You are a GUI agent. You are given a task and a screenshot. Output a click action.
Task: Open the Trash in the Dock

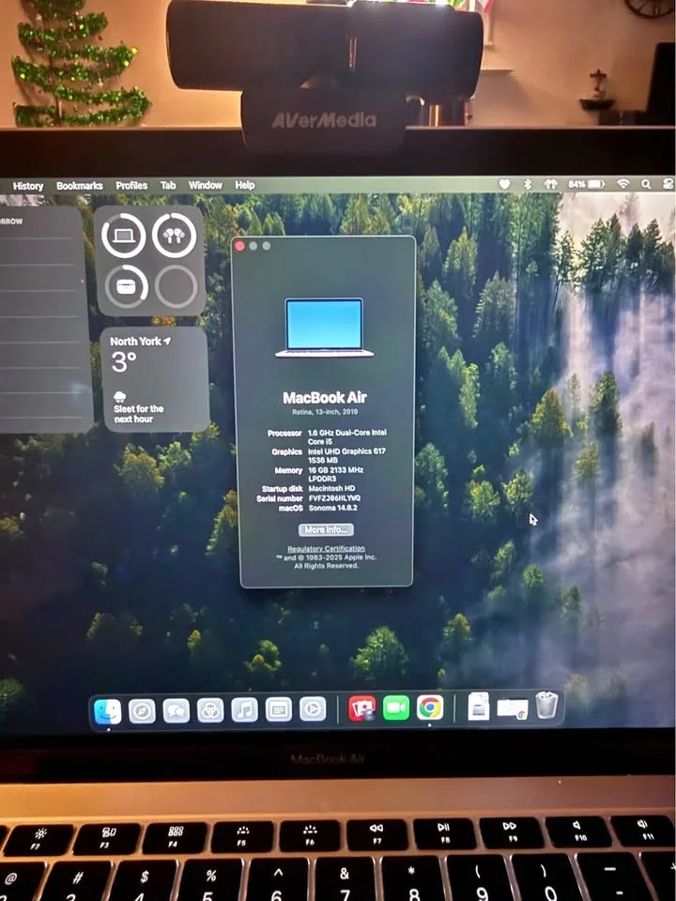(546, 705)
